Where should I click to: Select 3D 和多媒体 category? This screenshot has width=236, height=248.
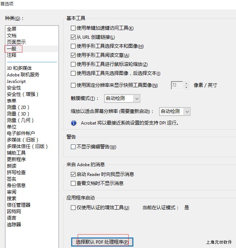pyautogui.click(x=19, y=68)
